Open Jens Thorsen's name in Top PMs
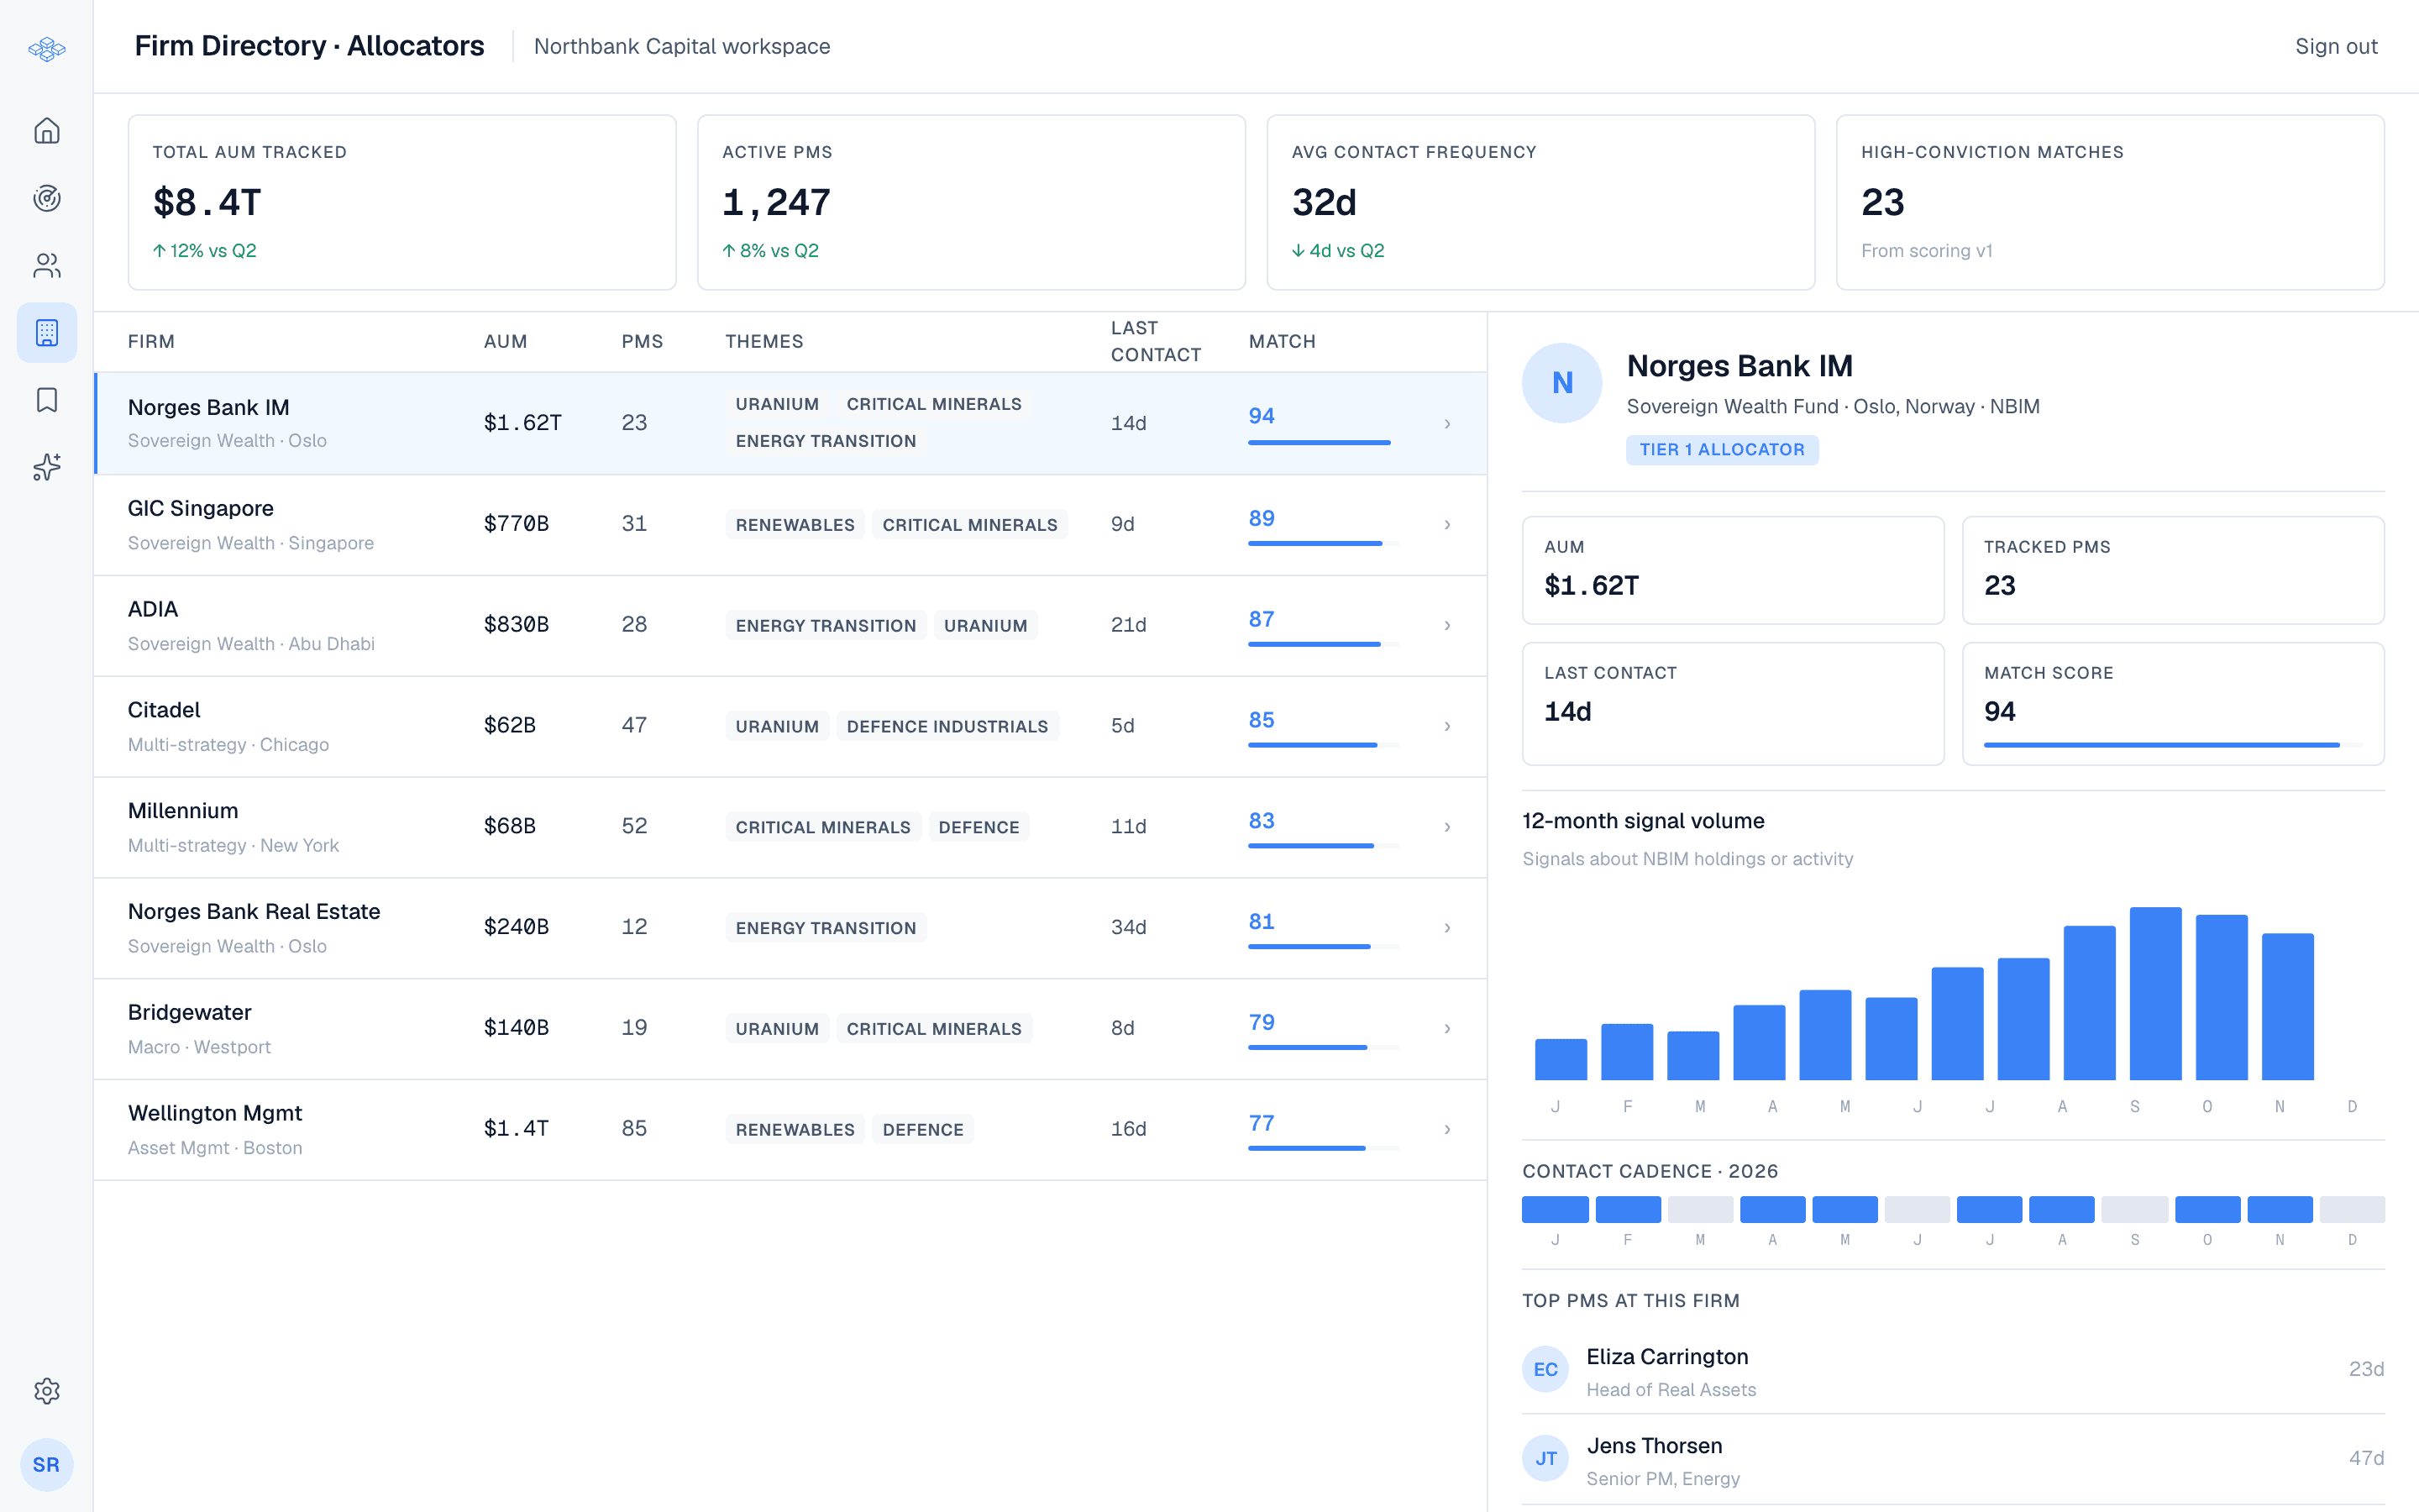 [x=1655, y=1446]
